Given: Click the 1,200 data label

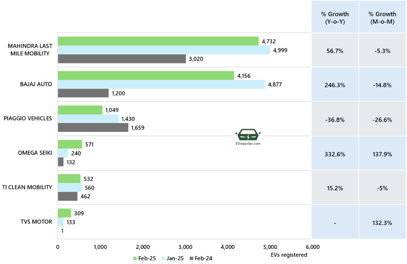Looking at the screenshot, I should pyautogui.click(x=118, y=94).
